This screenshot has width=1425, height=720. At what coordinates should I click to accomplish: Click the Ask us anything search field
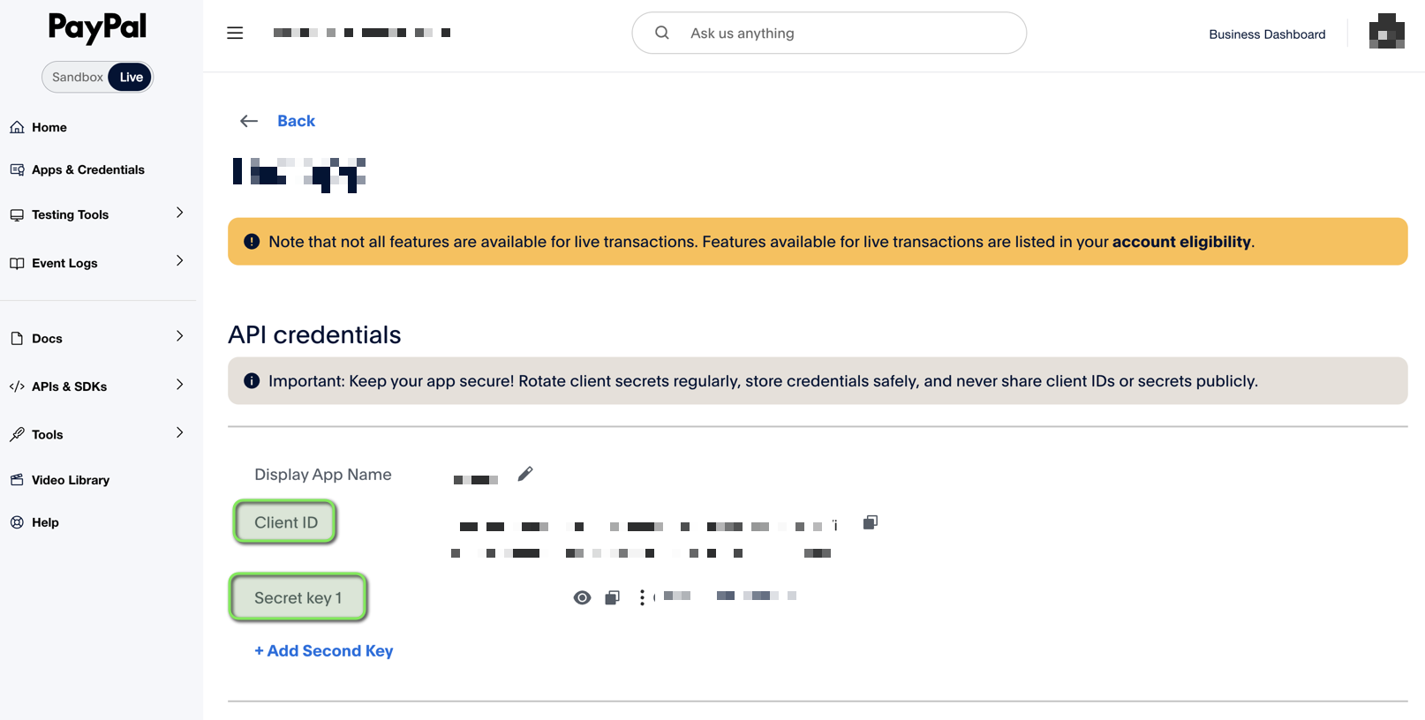[829, 33]
